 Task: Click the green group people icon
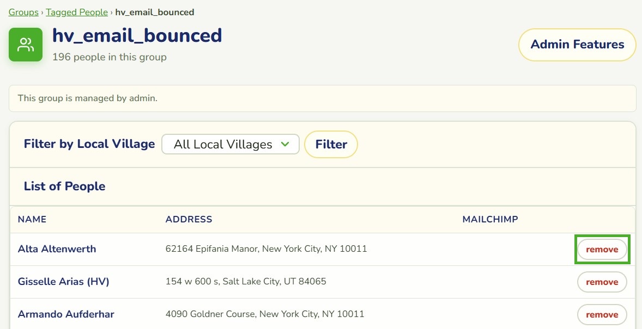(26, 45)
